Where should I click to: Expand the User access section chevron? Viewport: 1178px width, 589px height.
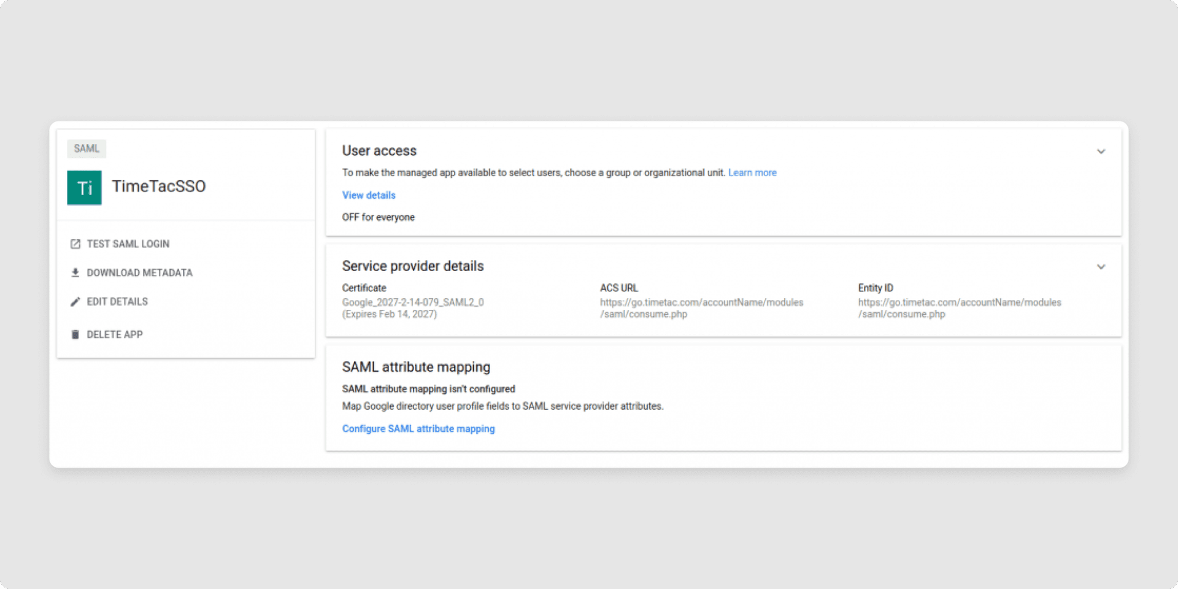[x=1101, y=152]
